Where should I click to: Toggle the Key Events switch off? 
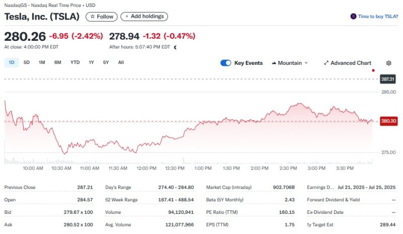pyautogui.click(x=226, y=63)
